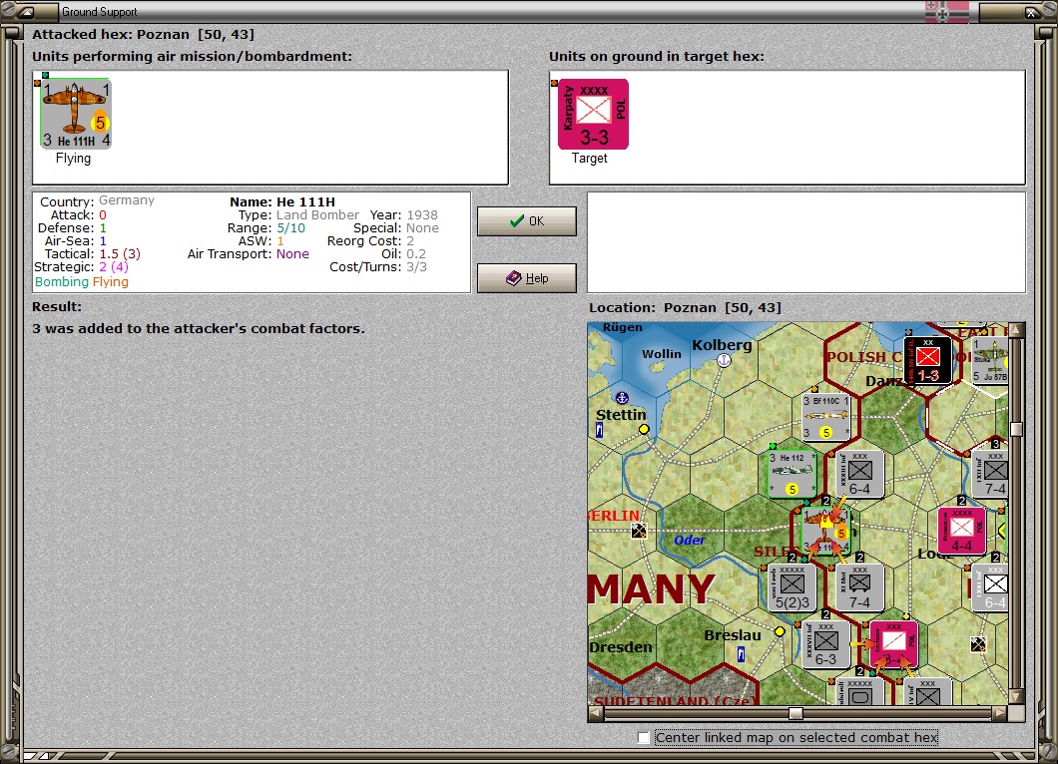Open the window system menu in title bar
Viewport: 1058px width, 764px height.
point(27,11)
